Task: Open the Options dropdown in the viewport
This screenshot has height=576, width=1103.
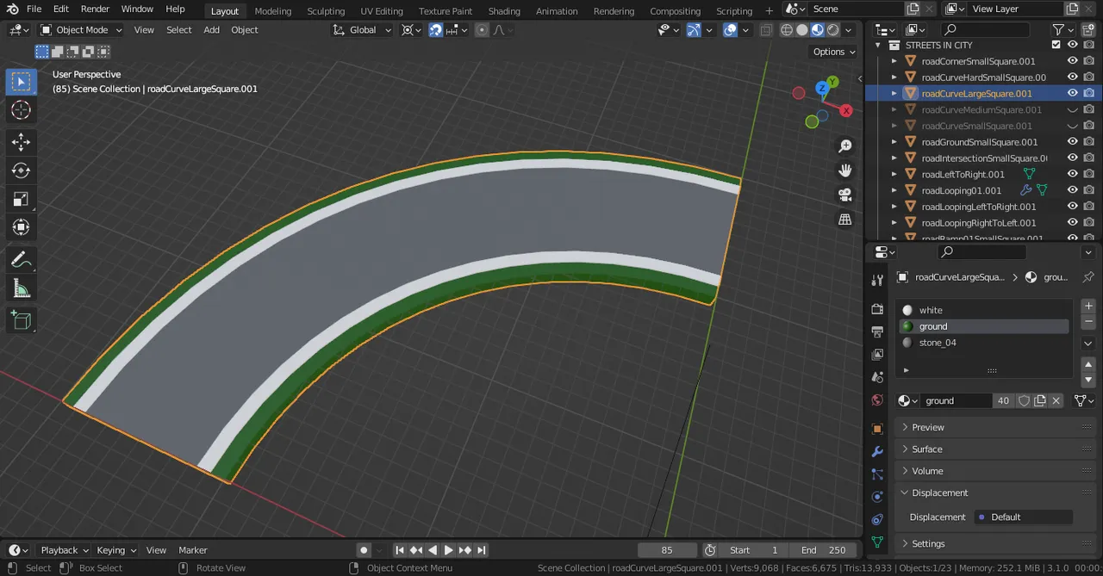Action: coord(834,52)
